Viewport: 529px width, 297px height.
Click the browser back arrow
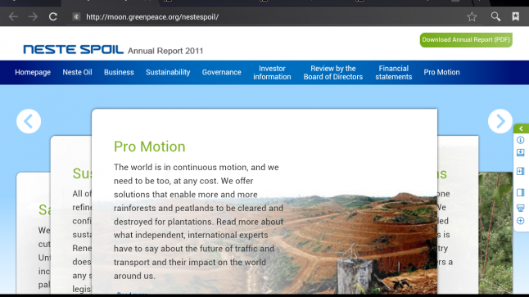[x=13, y=16]
